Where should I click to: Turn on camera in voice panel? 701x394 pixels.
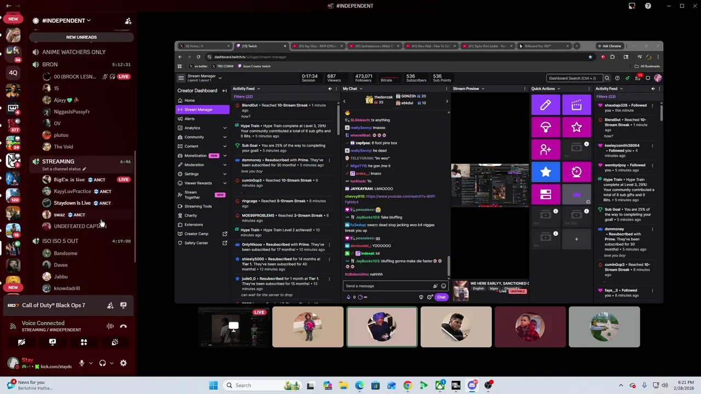21,342
